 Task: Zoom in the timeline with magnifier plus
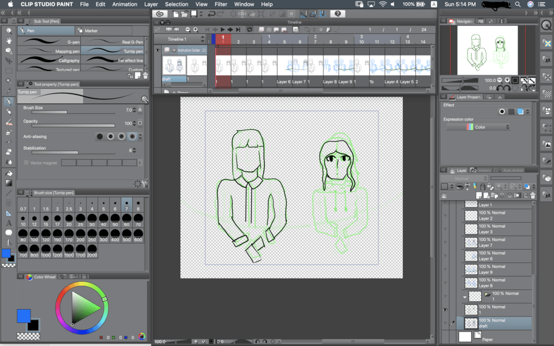196,29
